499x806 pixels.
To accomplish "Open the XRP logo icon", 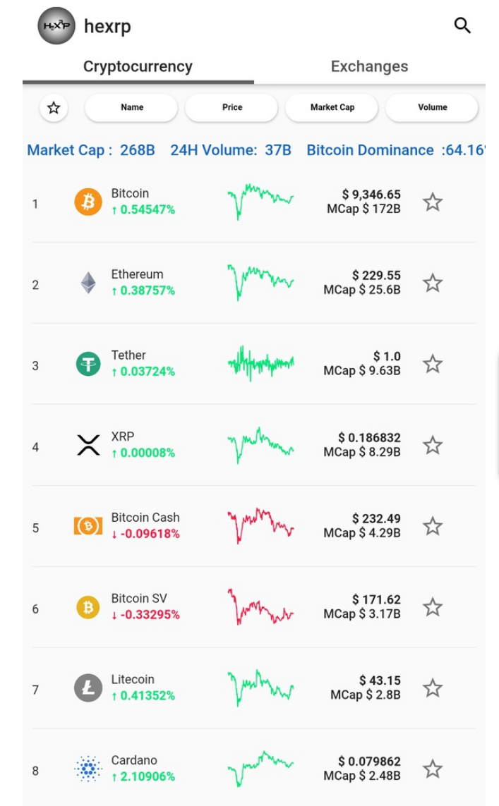I will tap(88, 445).
